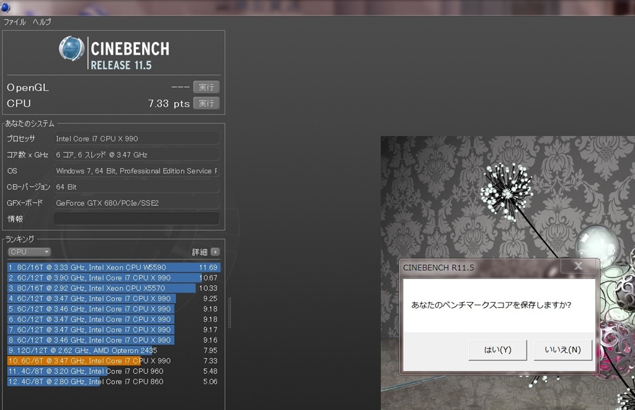Screen dimensions: 635x410
Task: Run the OpenGL benchmark with 実行
Action: click(x=206, y=87)
